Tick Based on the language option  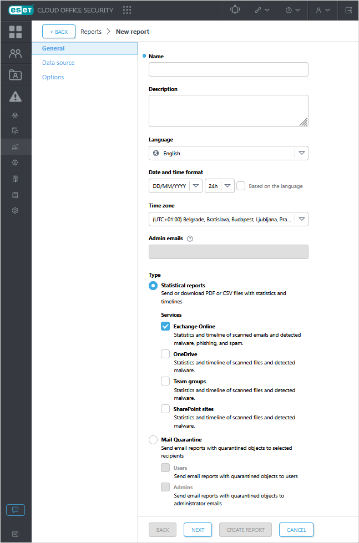coord(240,186)
